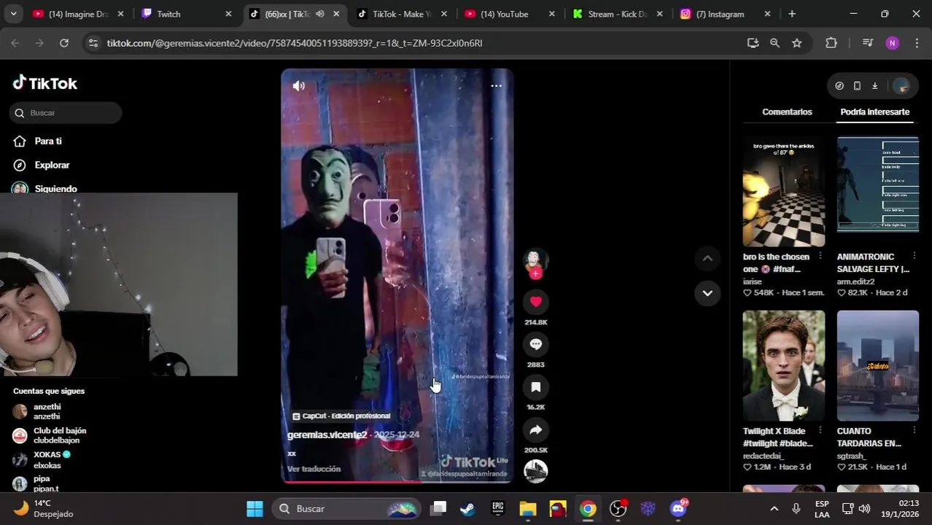Switch to the Twitch browser tab
Image resolution: width=932 pixels, height=525 pixels.
click(x=186, y=14)
